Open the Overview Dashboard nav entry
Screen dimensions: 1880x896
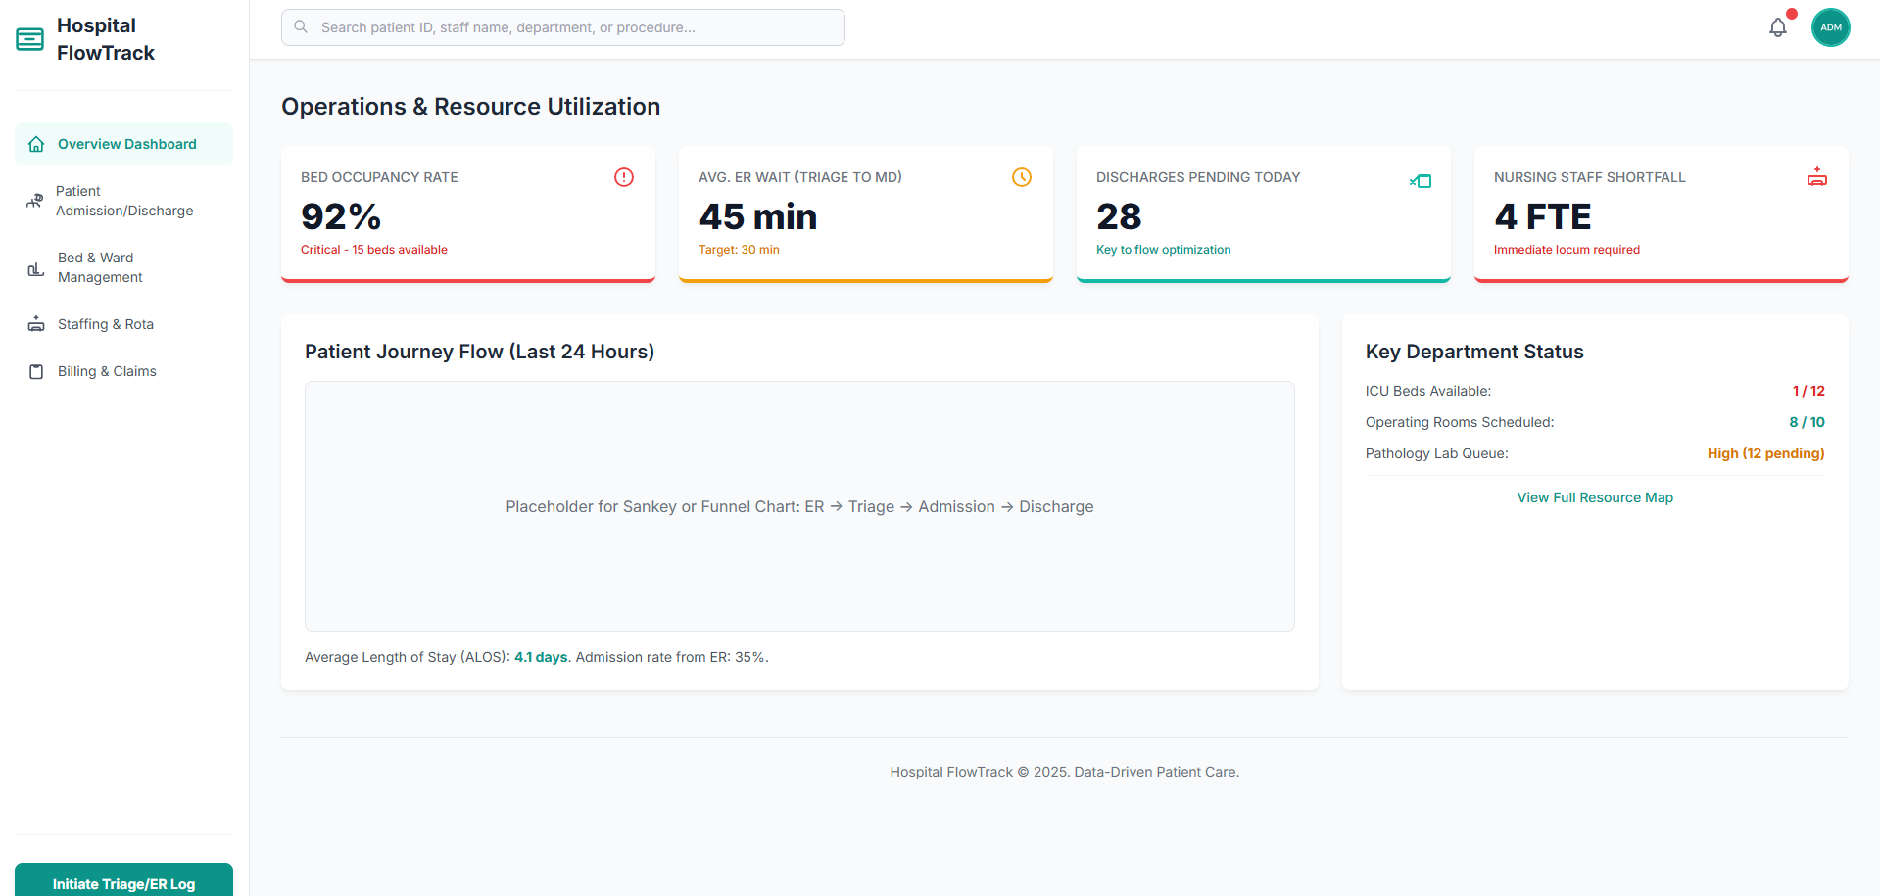tap(125, 144)
